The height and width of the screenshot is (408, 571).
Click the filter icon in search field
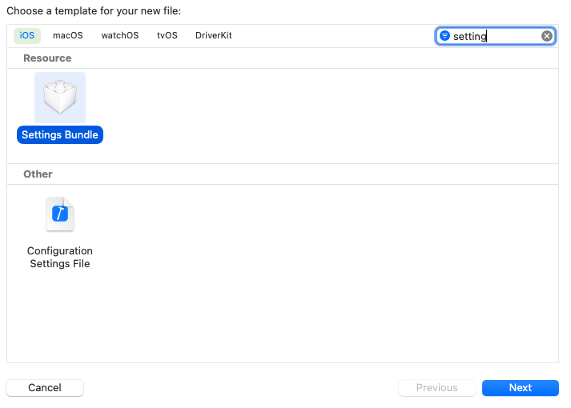click(445, 36)
